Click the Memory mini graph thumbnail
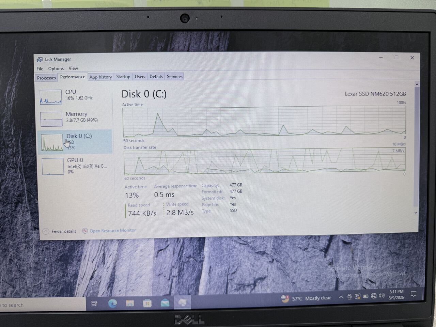Image resolution: width=436 pixels, height=327 pixels. click(x=51, y=119)
